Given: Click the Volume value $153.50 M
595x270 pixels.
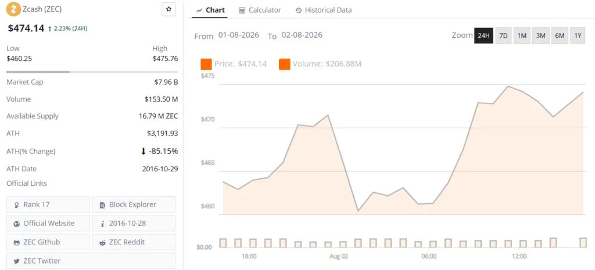Looking at the screenshot, I should coord(162,99).
